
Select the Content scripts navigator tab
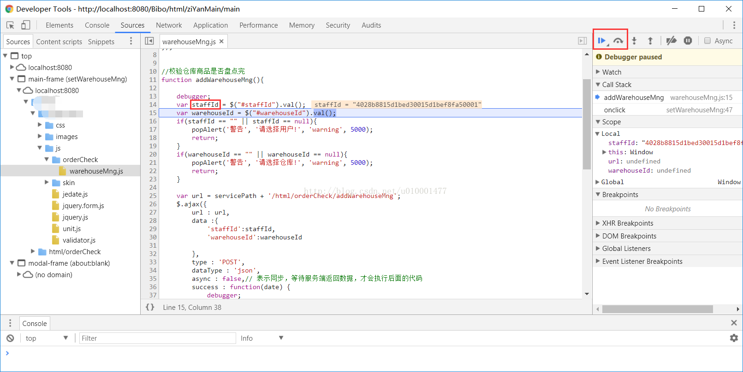coord(59,41)
